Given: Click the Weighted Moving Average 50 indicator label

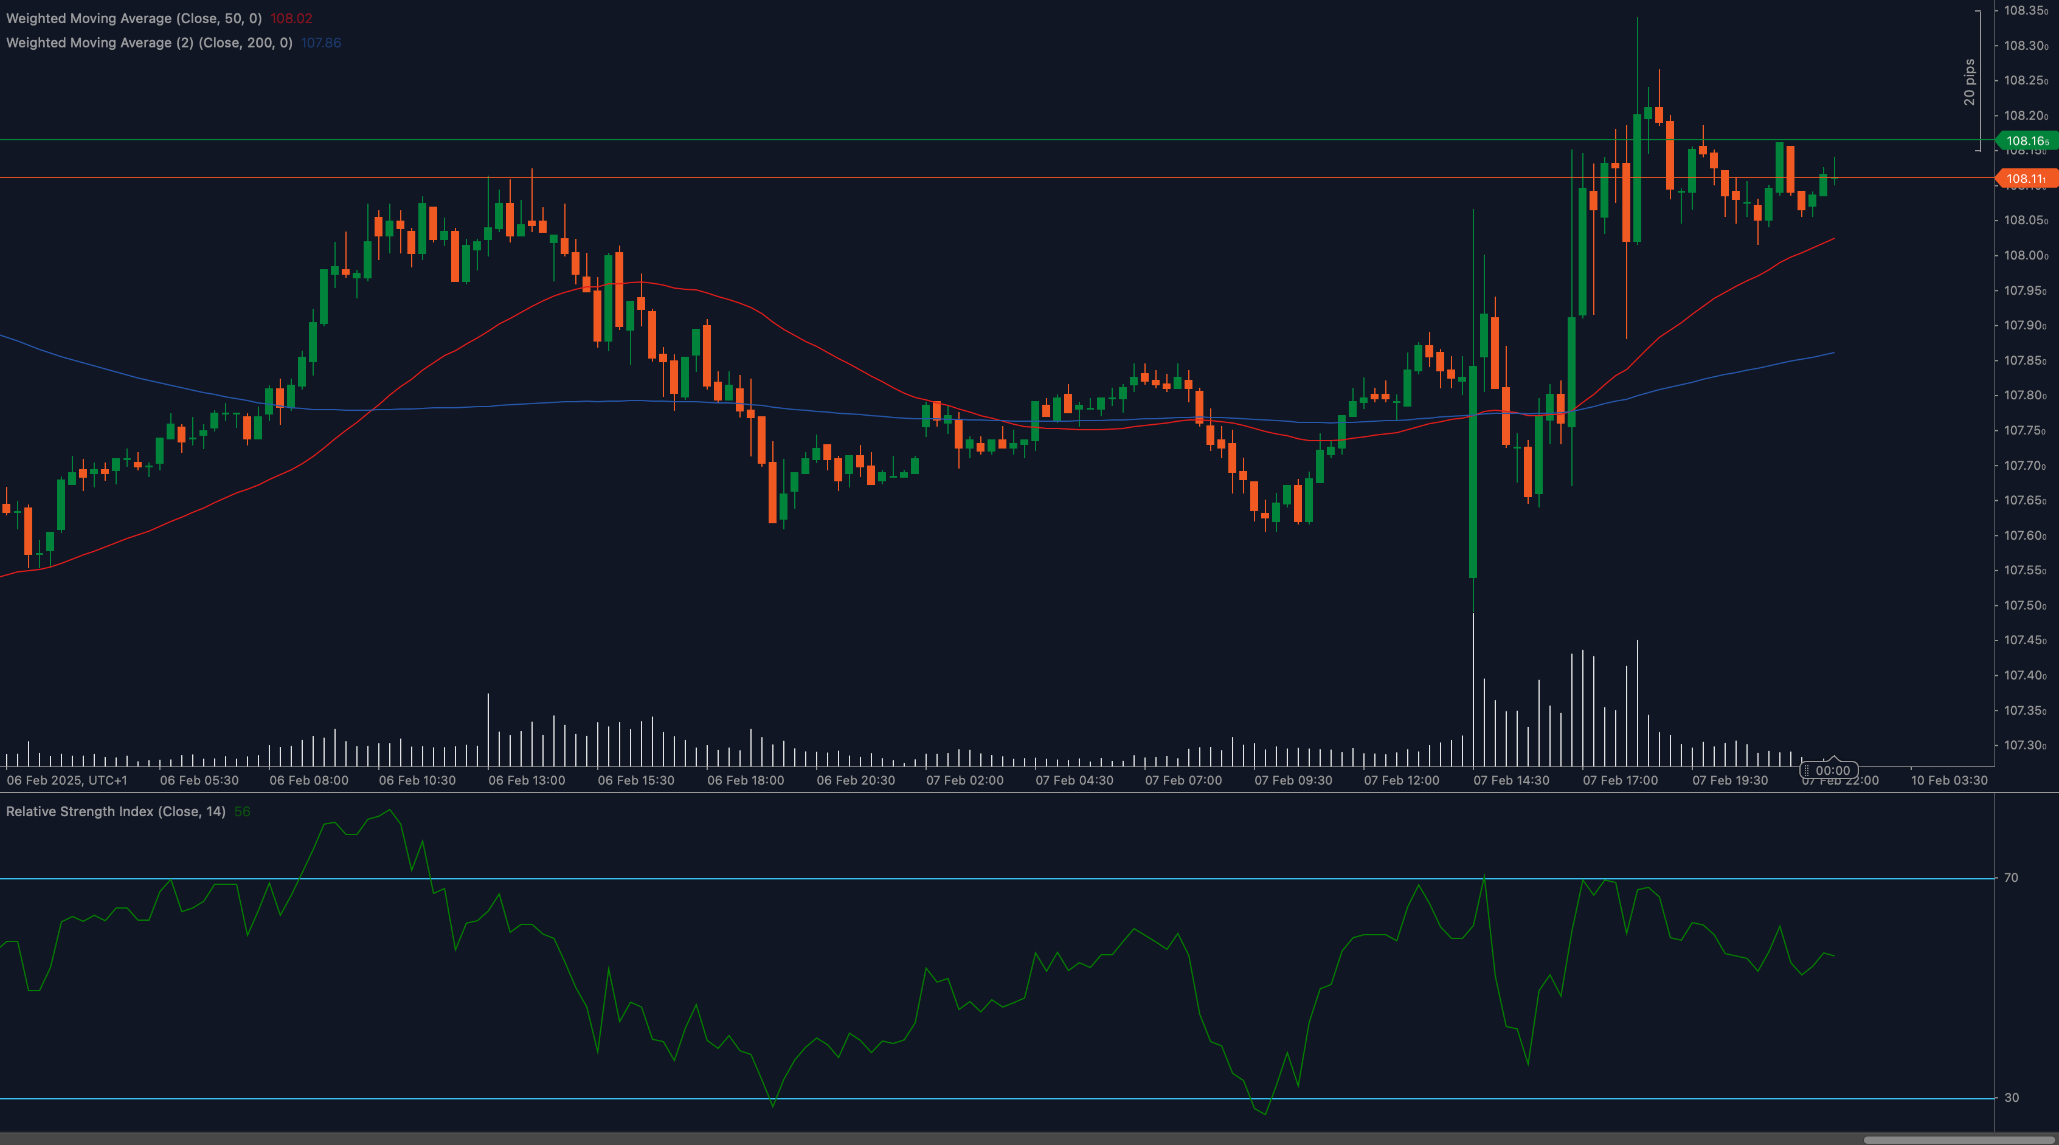Looking at the screenshot, I should [134, 18].
